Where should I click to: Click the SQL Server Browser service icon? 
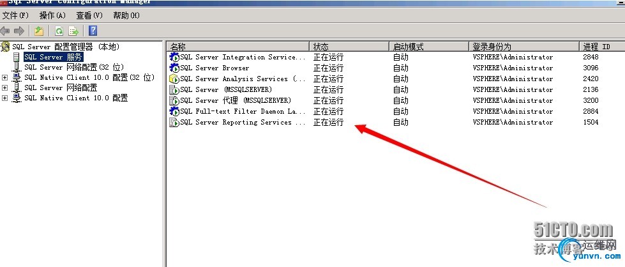click(x=174, y=68)
